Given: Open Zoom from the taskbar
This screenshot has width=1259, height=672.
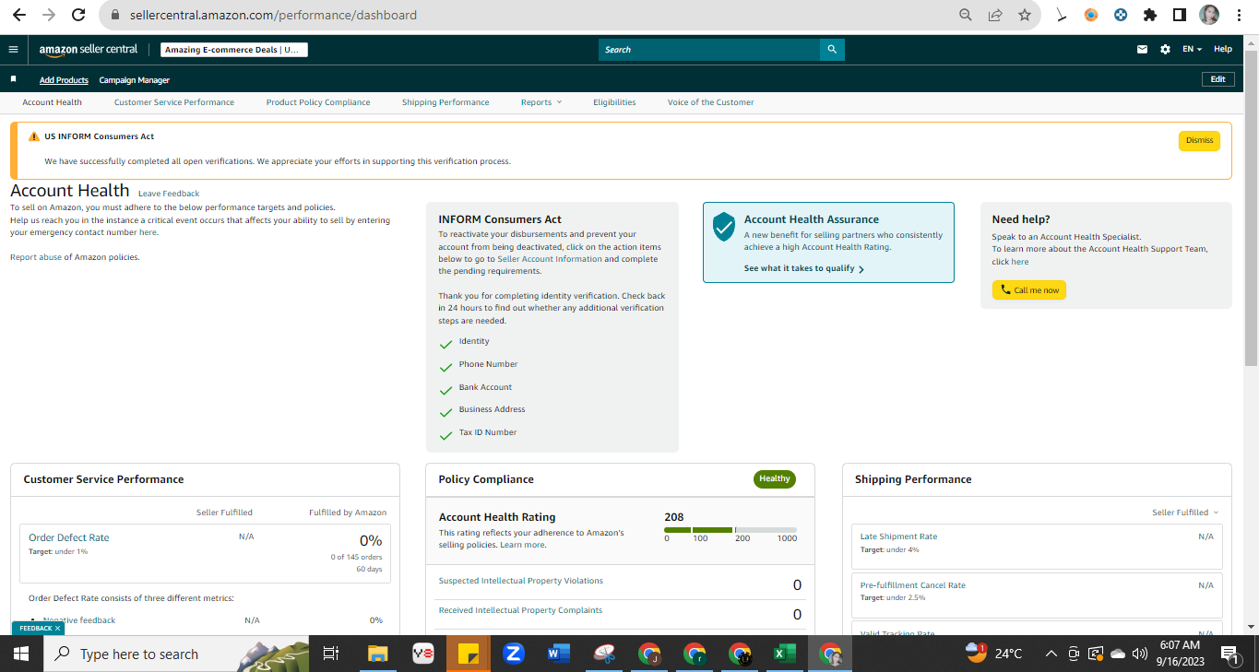Looking at the screenshot, I should (x=514, y=654).
